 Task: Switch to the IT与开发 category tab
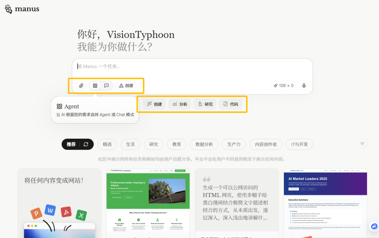[x=299, y=144]
